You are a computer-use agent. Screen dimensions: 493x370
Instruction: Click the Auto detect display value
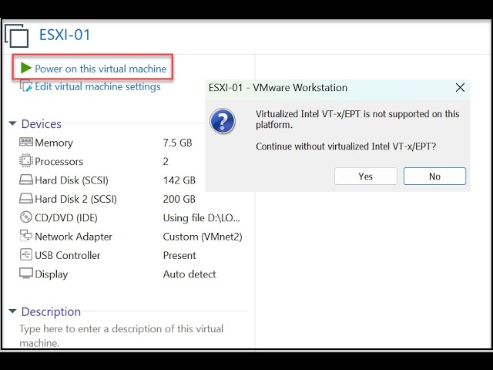[189, 274]
